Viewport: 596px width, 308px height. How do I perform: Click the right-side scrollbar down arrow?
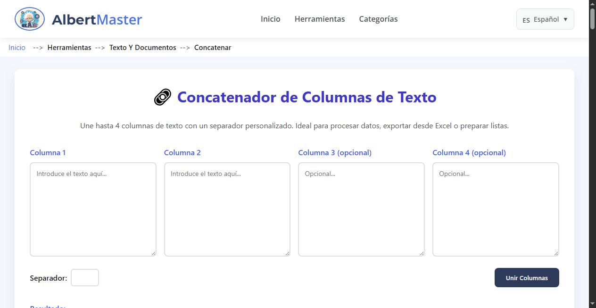point(592,304)
